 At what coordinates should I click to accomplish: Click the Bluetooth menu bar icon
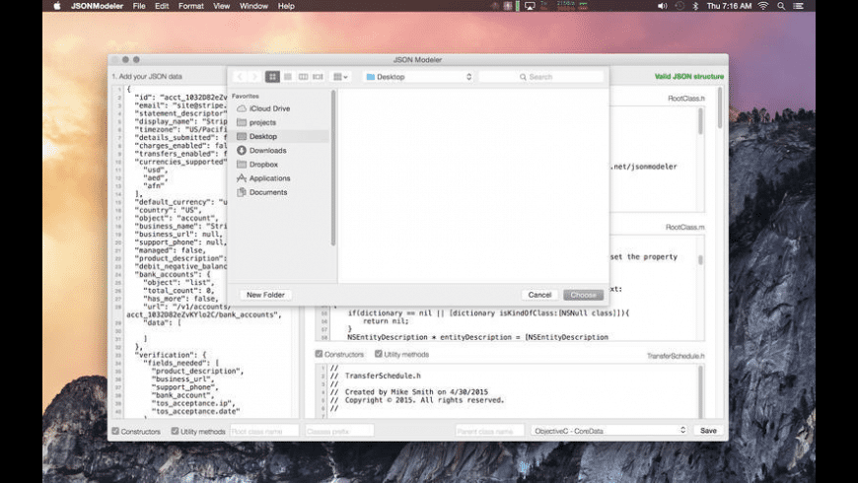pos(696,6)
